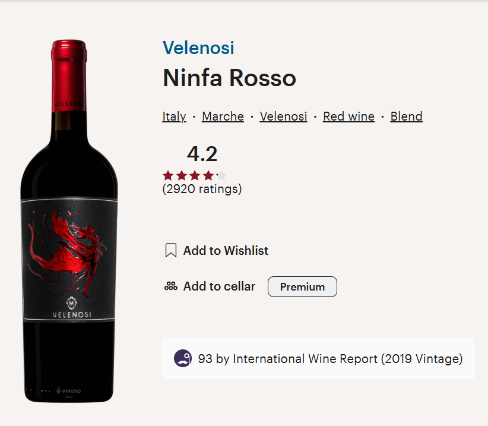
Task: Open the Red wine category link
Action: 348,116
